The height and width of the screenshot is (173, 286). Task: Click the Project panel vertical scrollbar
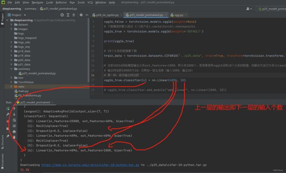click(88, 50)
